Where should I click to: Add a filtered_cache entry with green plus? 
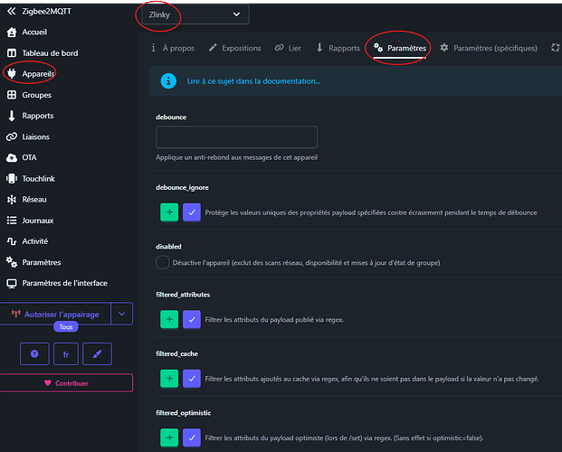click(168, 377)
